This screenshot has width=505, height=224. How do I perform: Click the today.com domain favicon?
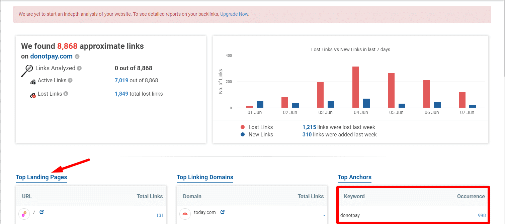pyautogui.click(x=185, y=214)
